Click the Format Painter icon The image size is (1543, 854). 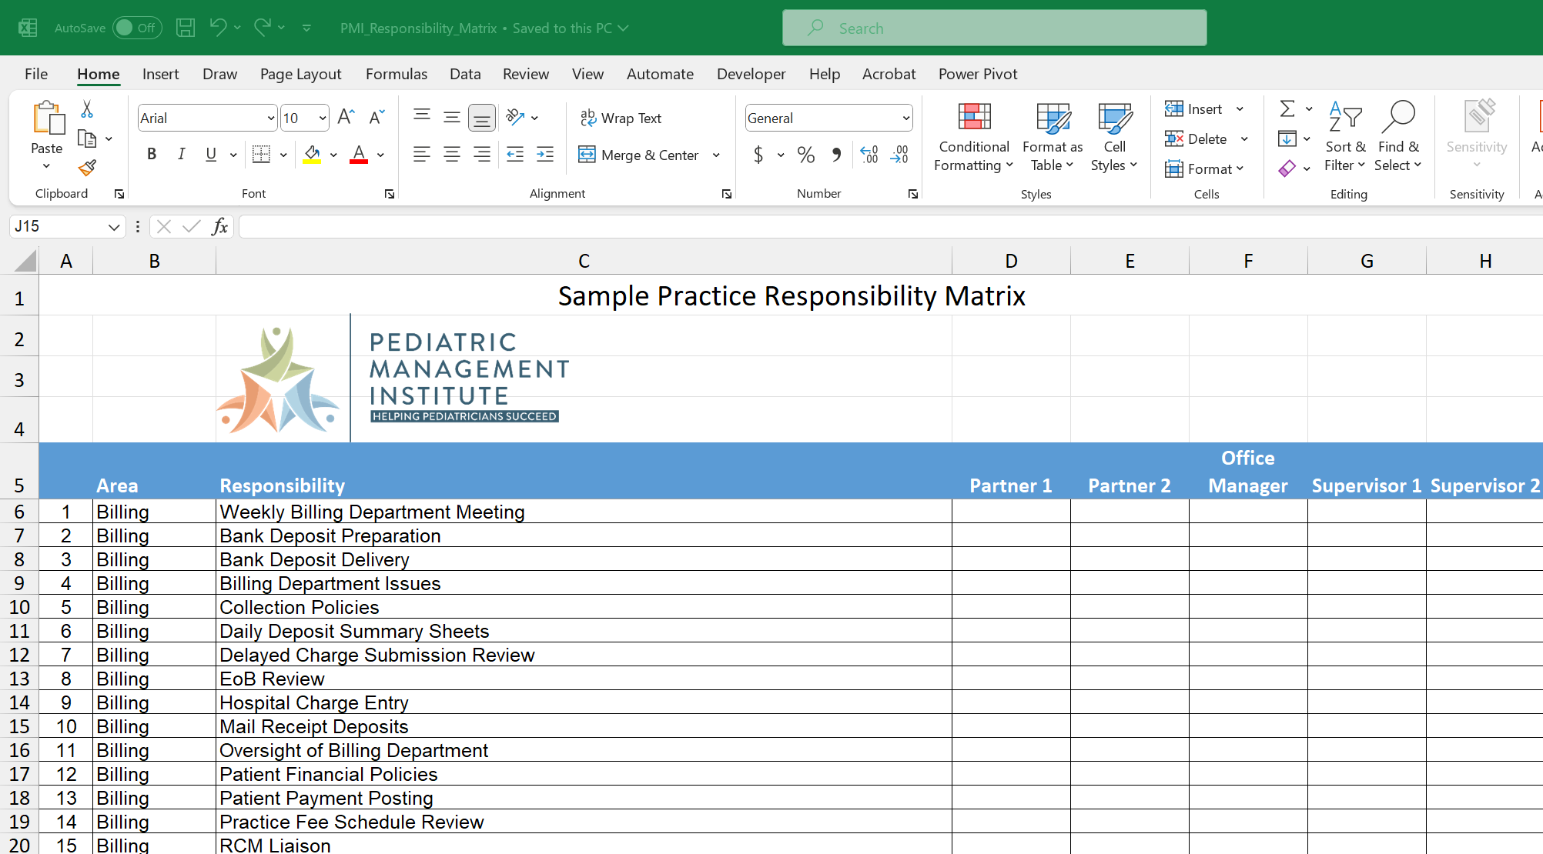click(87, 168)
